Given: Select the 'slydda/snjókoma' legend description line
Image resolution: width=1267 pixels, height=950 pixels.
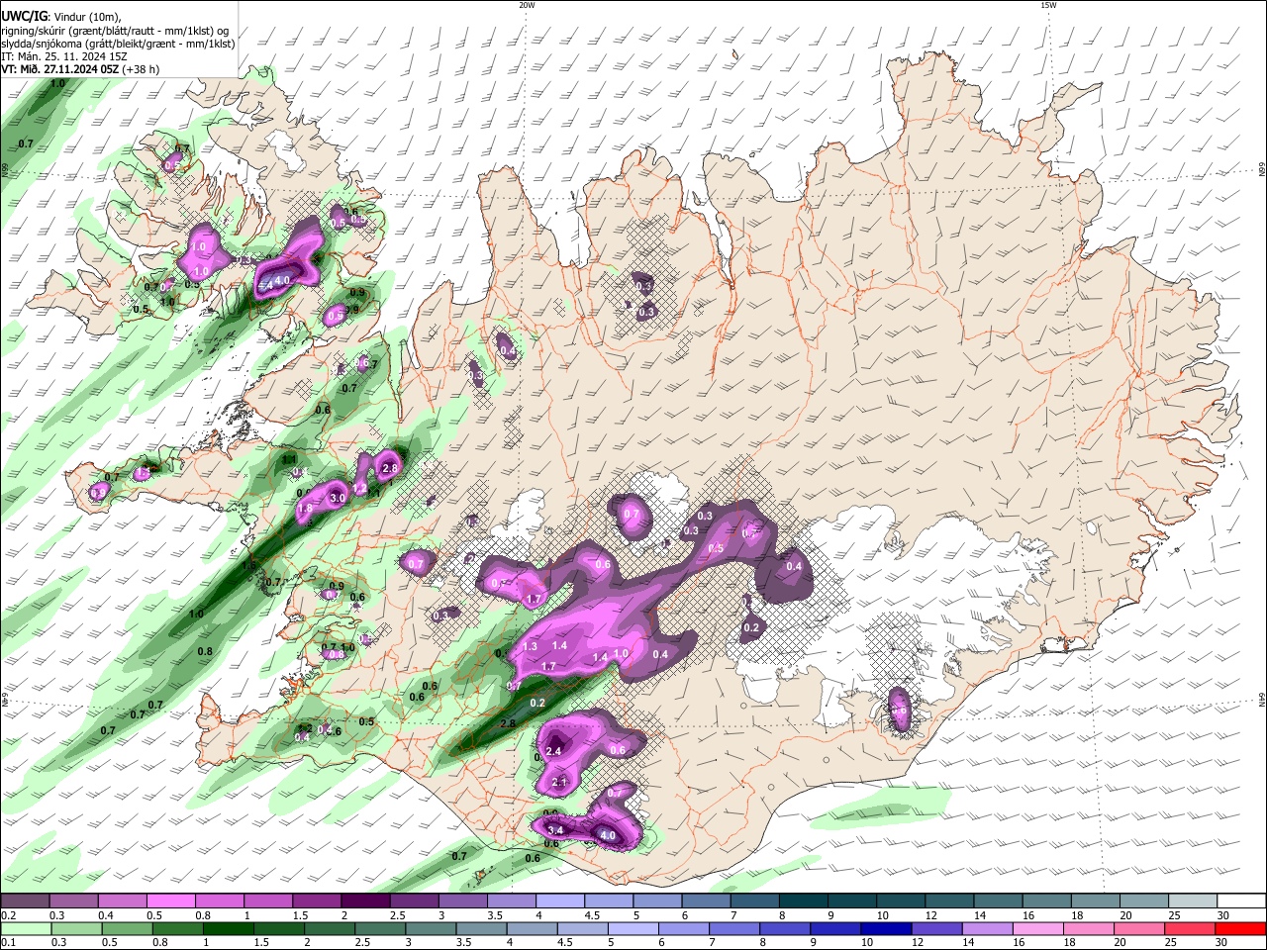Looking at the screenshot, I should [x=118, y=44].
